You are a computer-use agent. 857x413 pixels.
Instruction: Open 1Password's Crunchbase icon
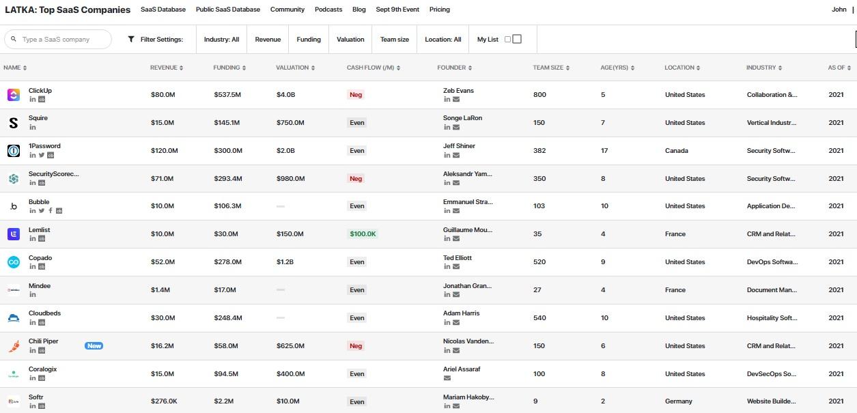[x=51, y=155]
